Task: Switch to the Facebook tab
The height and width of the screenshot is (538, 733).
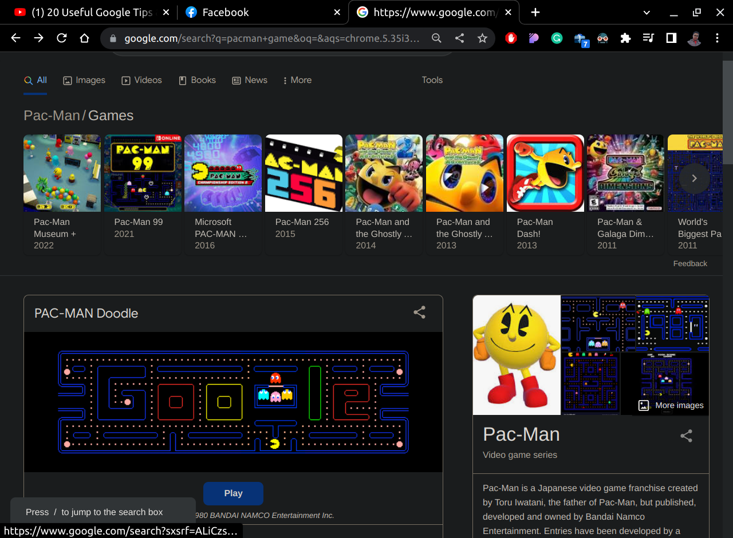Action: 263,12
